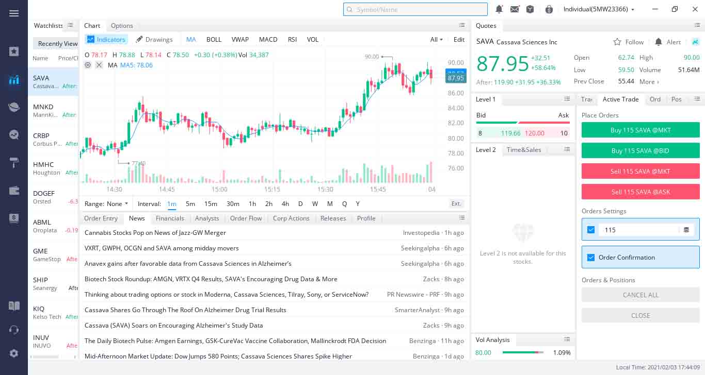This screenshot has width=705, height=375.
Task: Open the Analysts tab
Action: 207,218
